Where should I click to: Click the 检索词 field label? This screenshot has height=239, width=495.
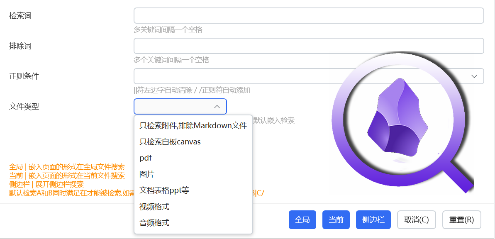[x=20, y=16]
